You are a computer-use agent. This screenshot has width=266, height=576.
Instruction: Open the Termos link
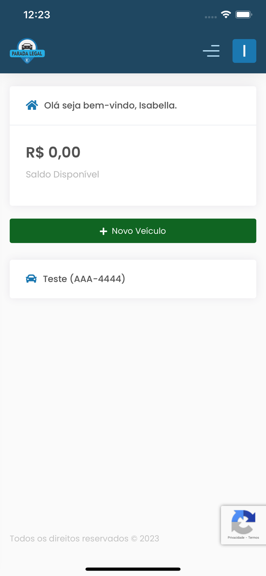coord(254,538)
